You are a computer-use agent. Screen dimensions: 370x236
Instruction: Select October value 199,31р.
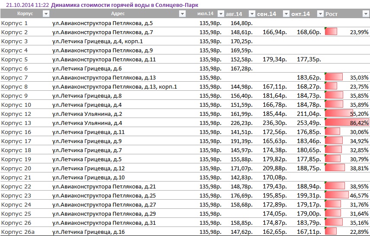(309, 195)
